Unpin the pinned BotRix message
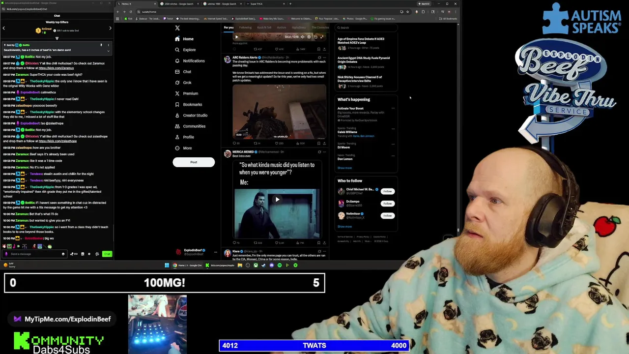The height and width of the screenshot is (354, 629). tap(101, 45)
